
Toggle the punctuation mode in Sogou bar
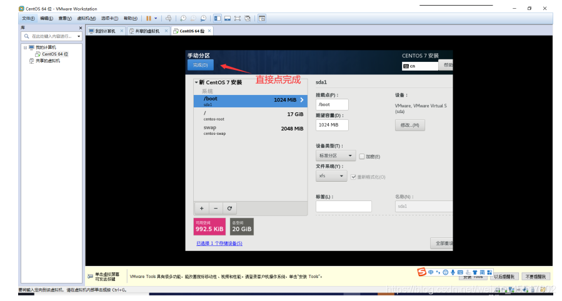[438, 272]
